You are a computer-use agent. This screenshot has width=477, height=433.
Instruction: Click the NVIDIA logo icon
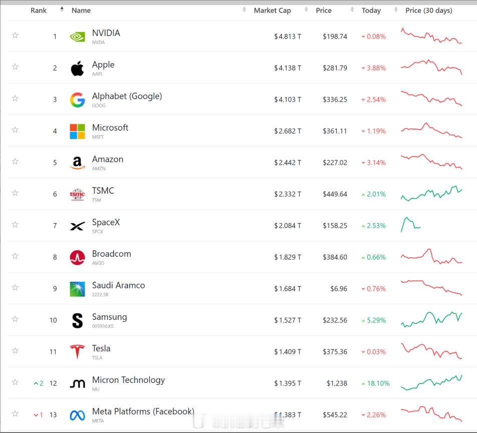coord(77,37)
